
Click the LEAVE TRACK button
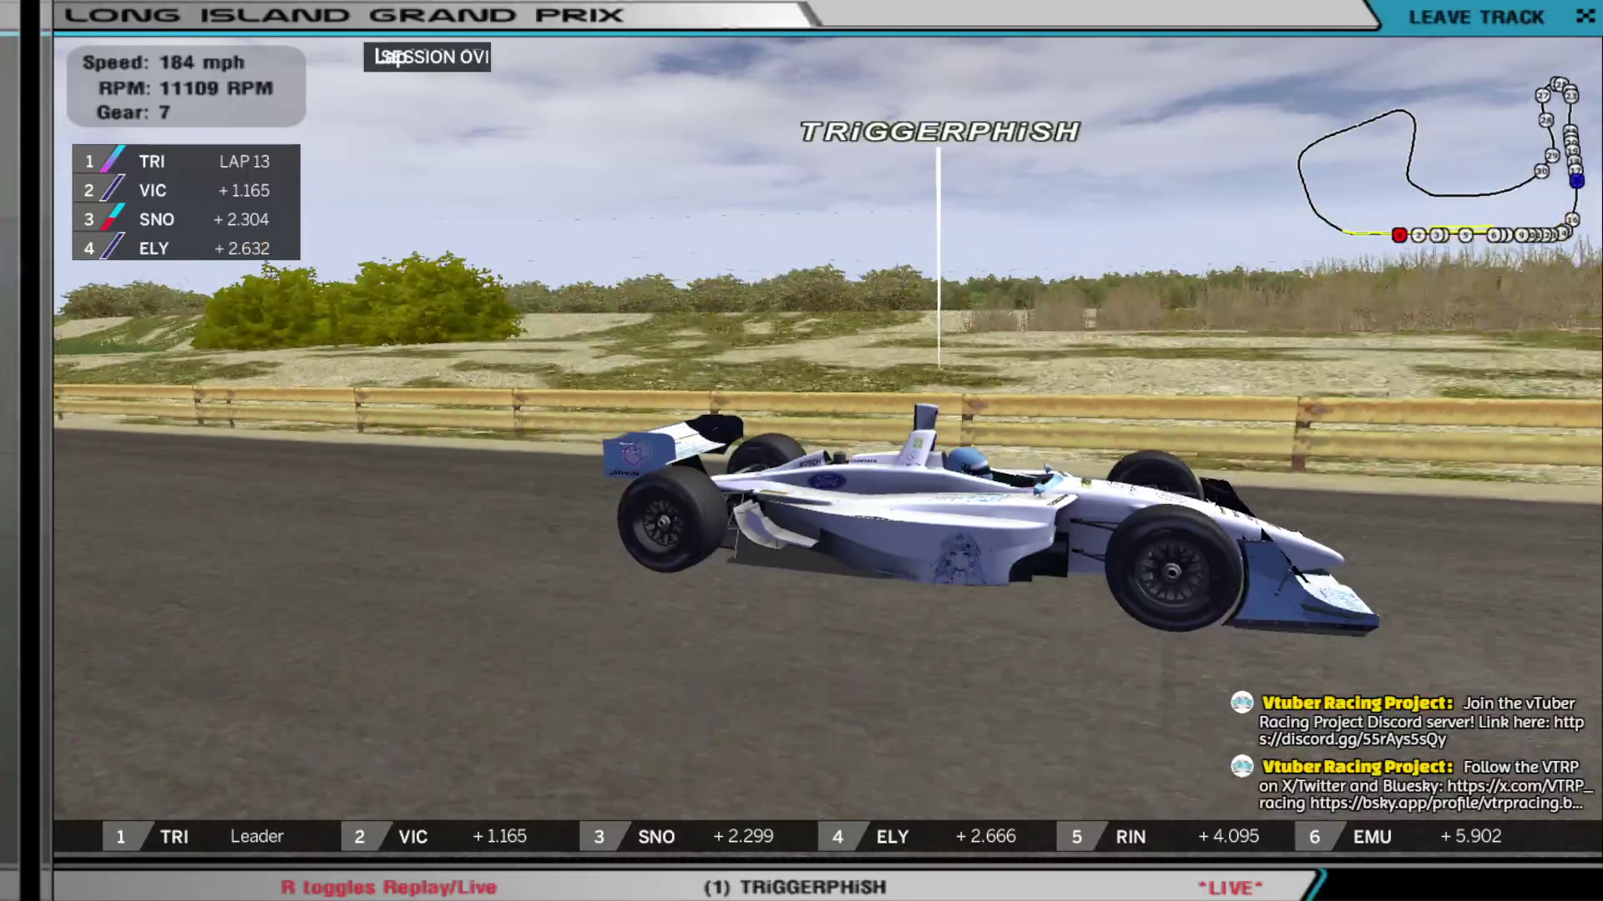pos(1475,18)
